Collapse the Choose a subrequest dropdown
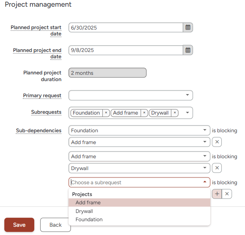 click(x=205, y=182)
